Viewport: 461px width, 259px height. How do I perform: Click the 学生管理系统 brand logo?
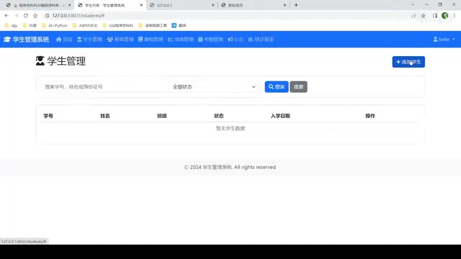point(26,40)
